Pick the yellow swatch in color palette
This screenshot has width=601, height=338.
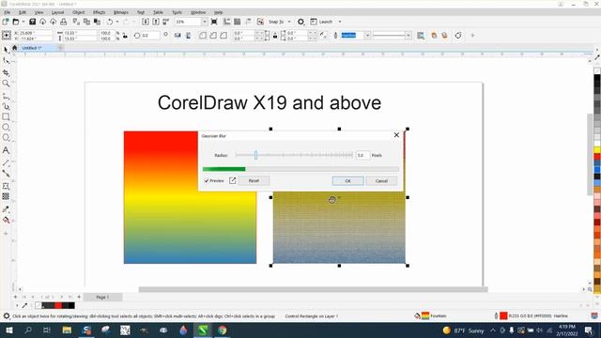click(x=597, y=149)
